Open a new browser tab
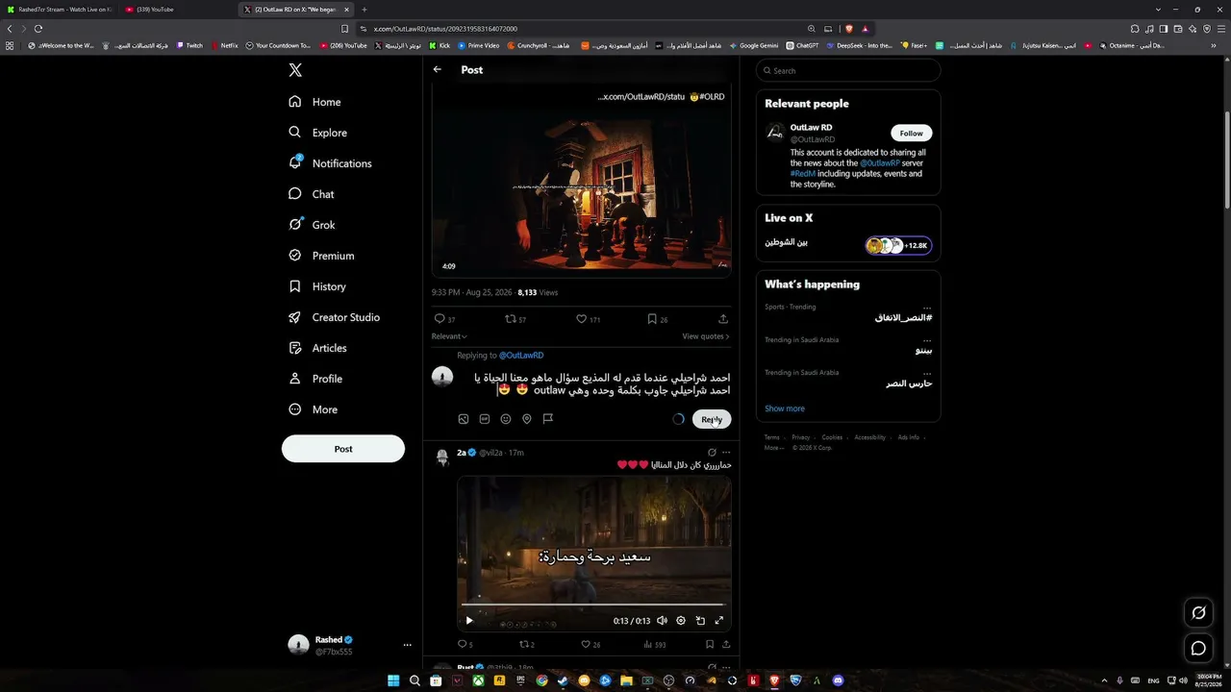 click(x=364, y=10)
